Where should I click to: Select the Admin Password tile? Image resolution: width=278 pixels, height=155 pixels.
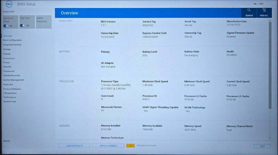coord(44,22)
